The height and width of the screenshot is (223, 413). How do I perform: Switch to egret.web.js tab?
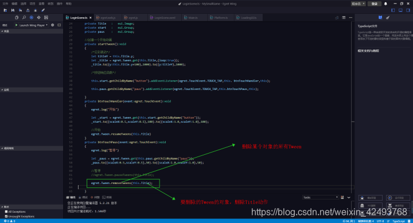(x=107, y=18)
